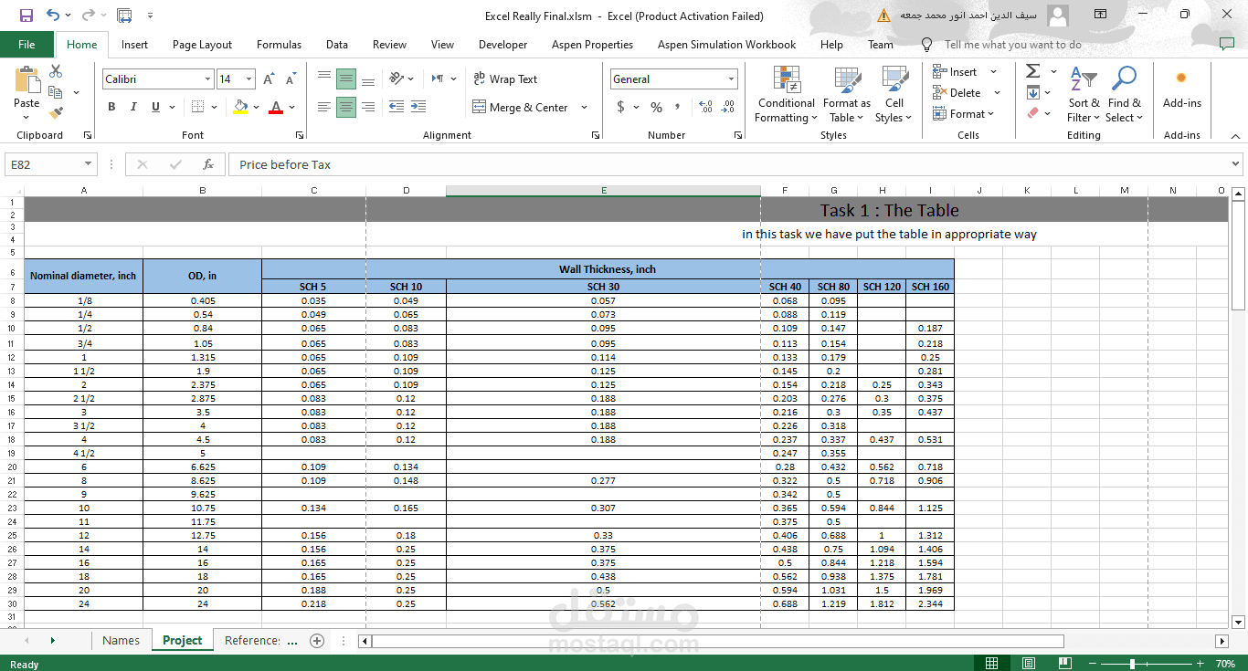This screenshot has width=1248, height=671.
Task: Switch to Page Layout view in status bar
Action: 1029,663
